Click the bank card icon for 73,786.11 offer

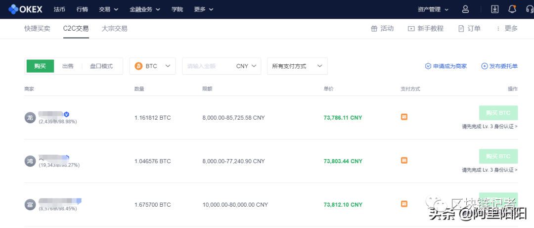404,117
